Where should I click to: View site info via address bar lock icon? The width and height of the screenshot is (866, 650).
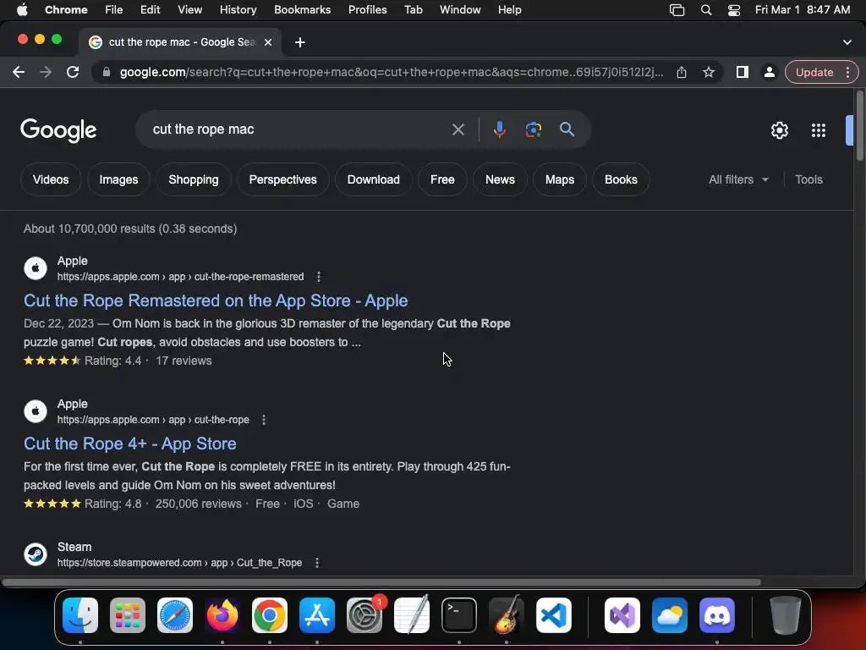107,73
